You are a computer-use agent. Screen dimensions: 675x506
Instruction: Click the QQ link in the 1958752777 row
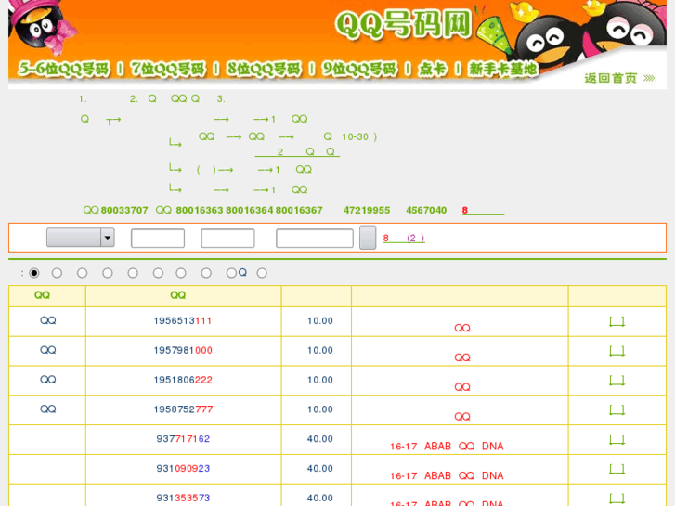(x=47, y=409)
